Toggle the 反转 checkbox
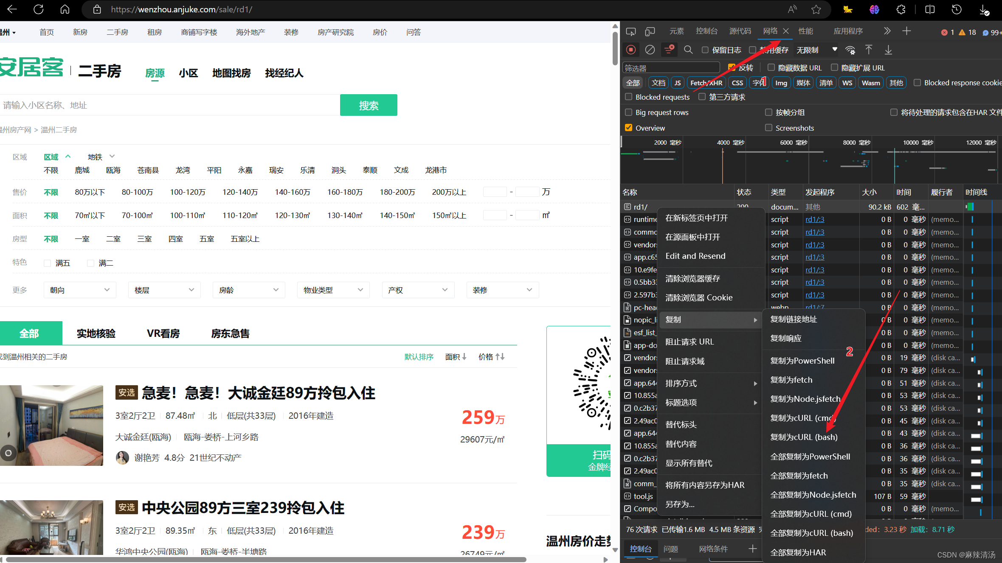The width and height of the screenshot is (1002, 563). (731, 67)
